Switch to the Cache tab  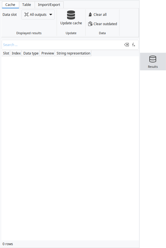pos(10,5)
